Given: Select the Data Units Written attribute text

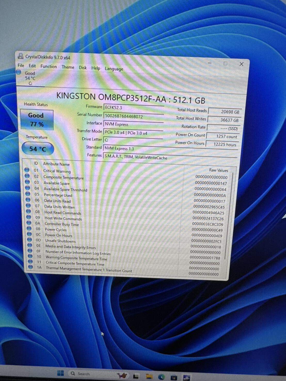Looking at the screenshot, I should pos(59,207).
